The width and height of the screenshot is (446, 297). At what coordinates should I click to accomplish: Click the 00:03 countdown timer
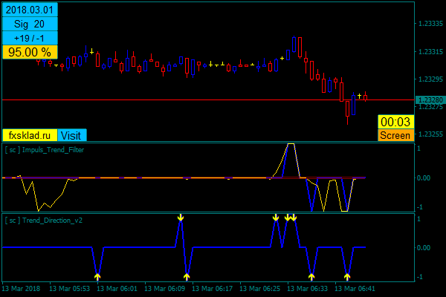394,122
